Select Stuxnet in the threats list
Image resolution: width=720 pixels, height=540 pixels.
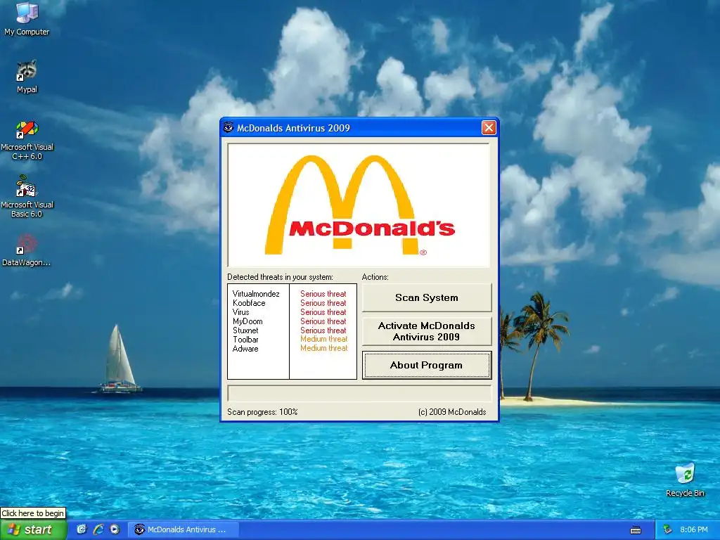[x=245, y=330]
